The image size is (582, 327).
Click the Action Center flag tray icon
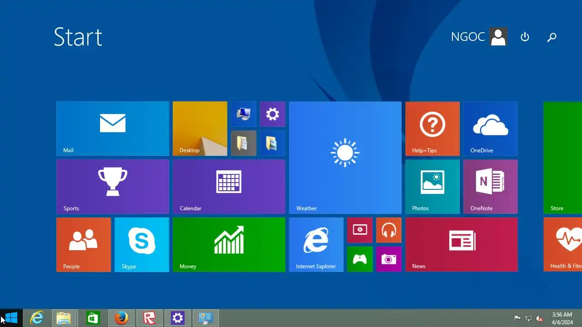517,318
